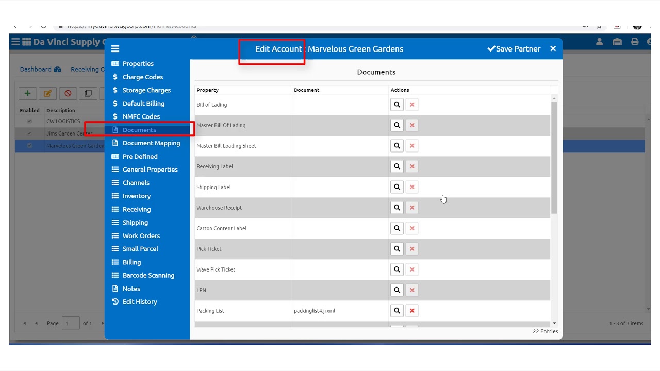Click the search icon for Bill of Lading
This screenshot has width=660, height=371.
point(397,105)
